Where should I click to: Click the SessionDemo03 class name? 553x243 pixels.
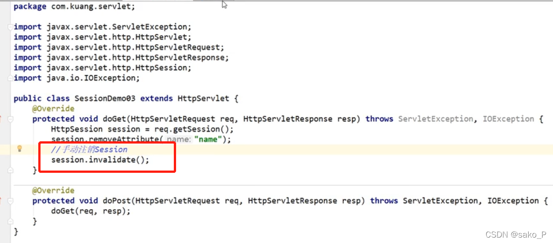point(104,98)
